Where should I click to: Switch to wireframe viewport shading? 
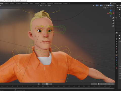(x=107, y=5)
